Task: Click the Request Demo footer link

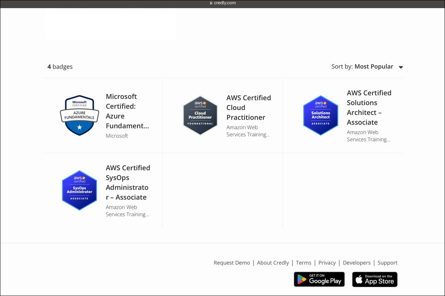Action: 232,263
